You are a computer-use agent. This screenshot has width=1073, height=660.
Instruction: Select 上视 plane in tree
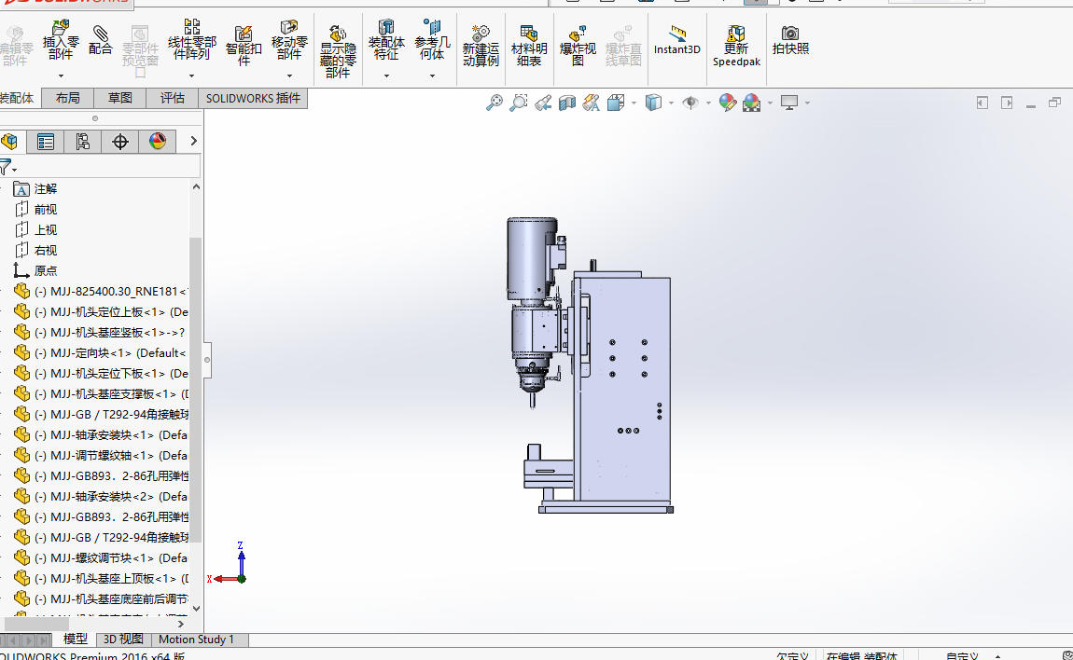tap(46, 230)
